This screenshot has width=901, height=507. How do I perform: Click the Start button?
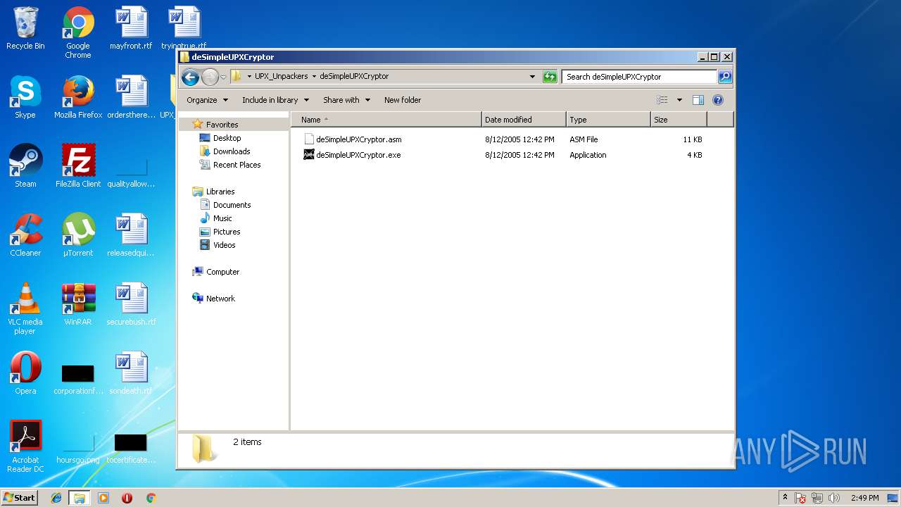20,497
